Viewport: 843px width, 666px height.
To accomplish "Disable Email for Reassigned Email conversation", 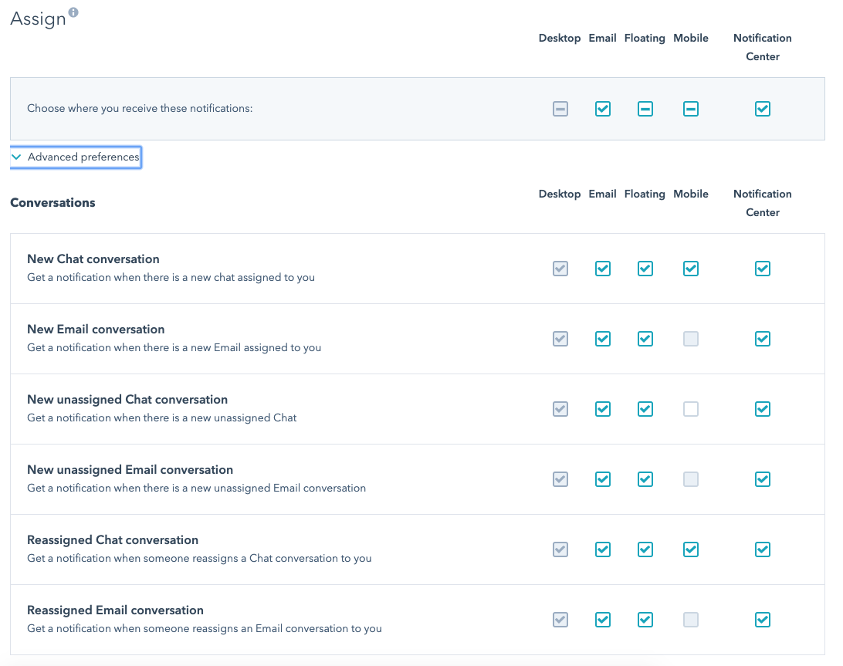I will [x=603, y=620].
